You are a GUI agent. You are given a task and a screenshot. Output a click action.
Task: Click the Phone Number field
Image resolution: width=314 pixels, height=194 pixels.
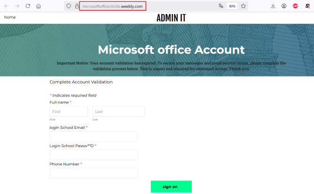tap(94, 173)
